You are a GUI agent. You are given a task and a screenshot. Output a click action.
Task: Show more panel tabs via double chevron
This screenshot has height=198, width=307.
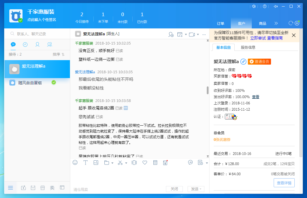(276, 23)
